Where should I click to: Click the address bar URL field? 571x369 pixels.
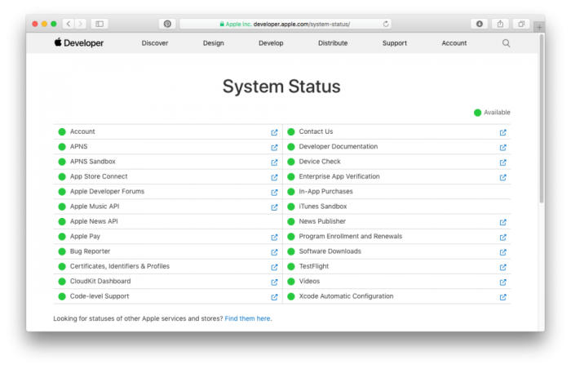pyautogui.click(x=285, y=24)
